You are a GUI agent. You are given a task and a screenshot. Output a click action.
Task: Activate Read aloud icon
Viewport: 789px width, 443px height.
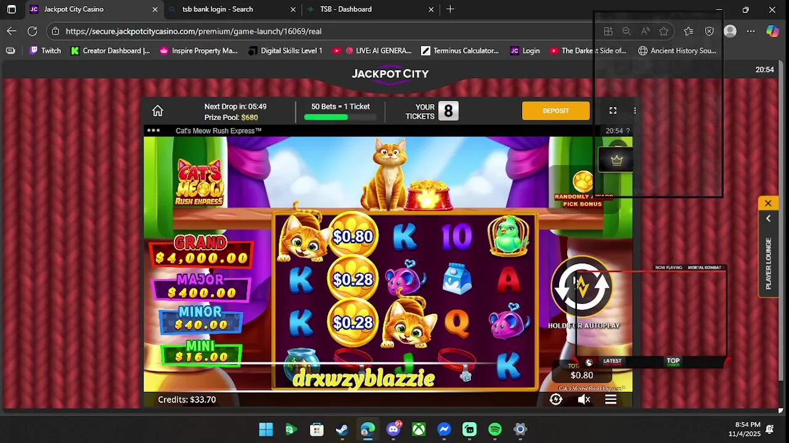click(x=645, y=31)
